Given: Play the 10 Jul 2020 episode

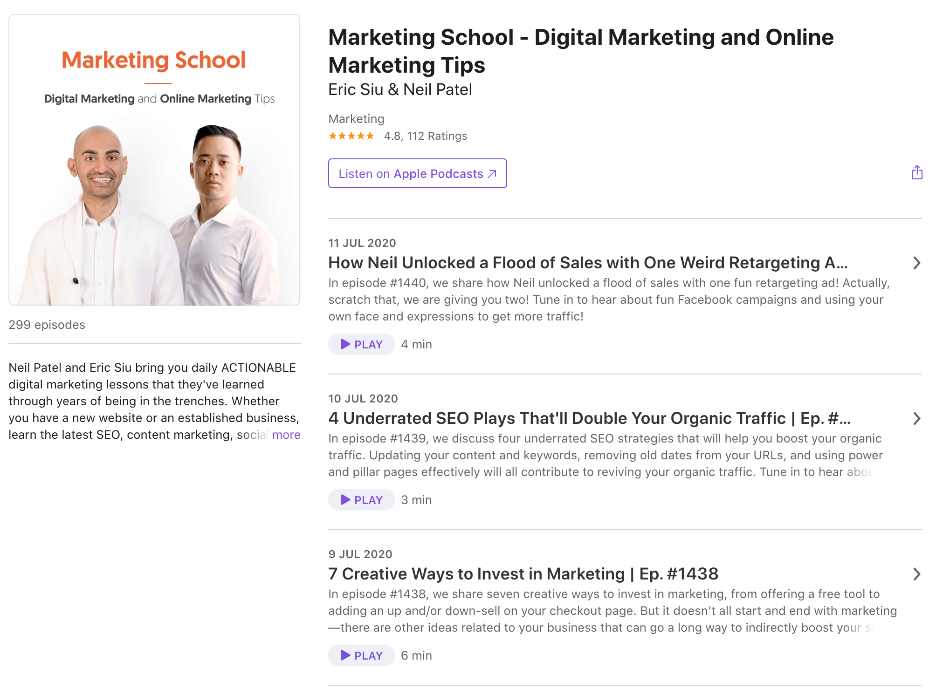Looking at the screenshot, I should point(362,500).
